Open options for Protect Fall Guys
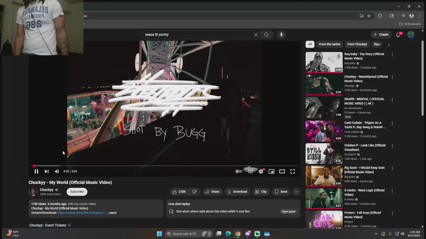The width and height of the screenshot is (426, 239). point(392,213)
